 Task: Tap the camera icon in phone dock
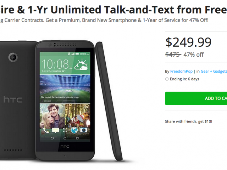tap(84, 130)
